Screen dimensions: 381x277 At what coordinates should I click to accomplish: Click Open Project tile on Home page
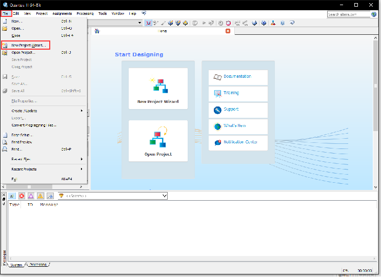tap(158, 141)
